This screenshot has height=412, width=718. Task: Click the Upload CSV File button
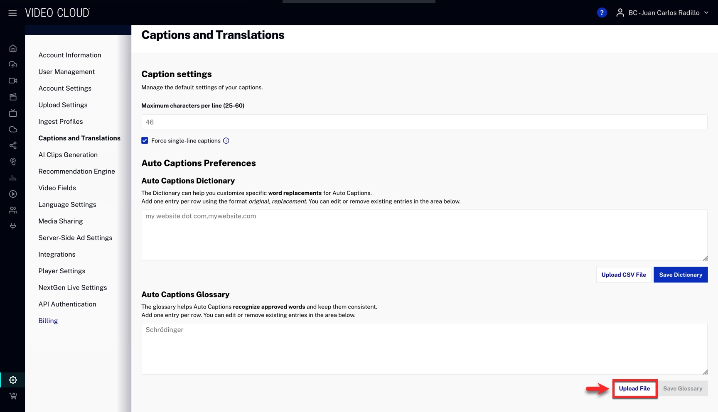click(623, 275)
